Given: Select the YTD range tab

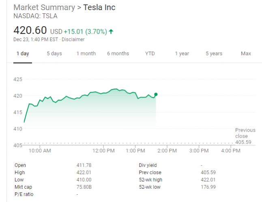Looking at the screenshot, I should point(150,53).
